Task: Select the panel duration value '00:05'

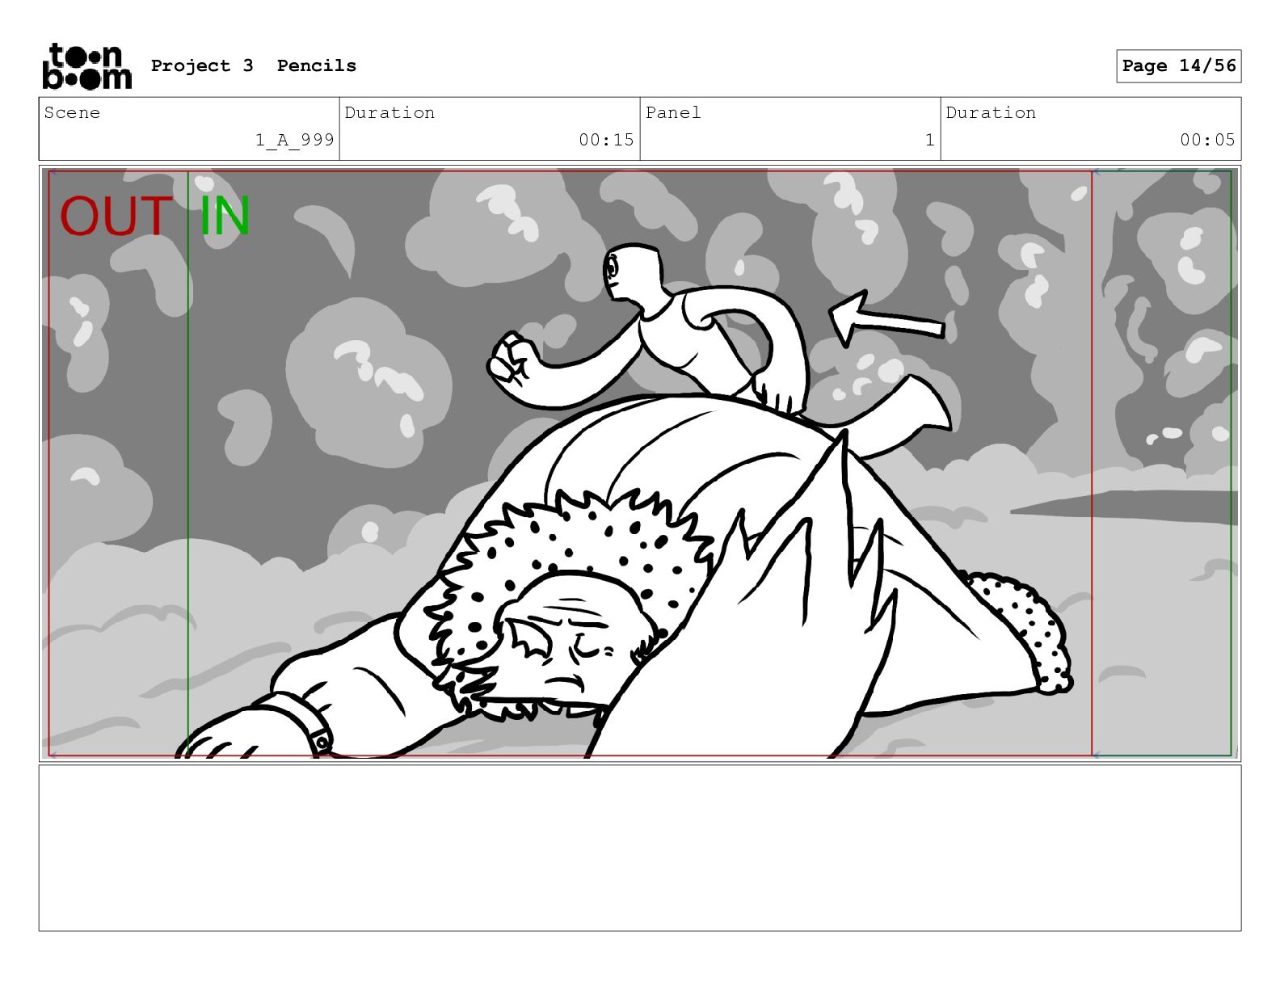Action: (x=1207, y=140)
